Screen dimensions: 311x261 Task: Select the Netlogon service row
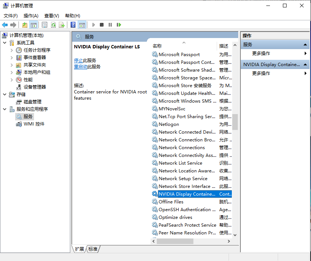(x=169, y=124)
